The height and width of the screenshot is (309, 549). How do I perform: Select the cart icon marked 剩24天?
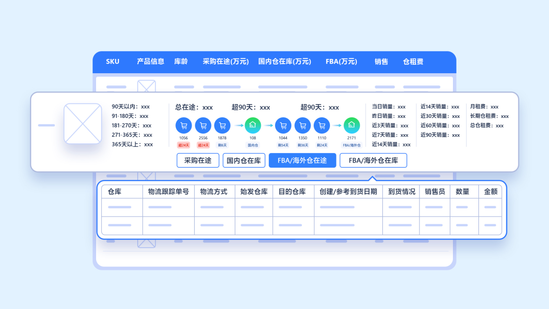point(321,125)
